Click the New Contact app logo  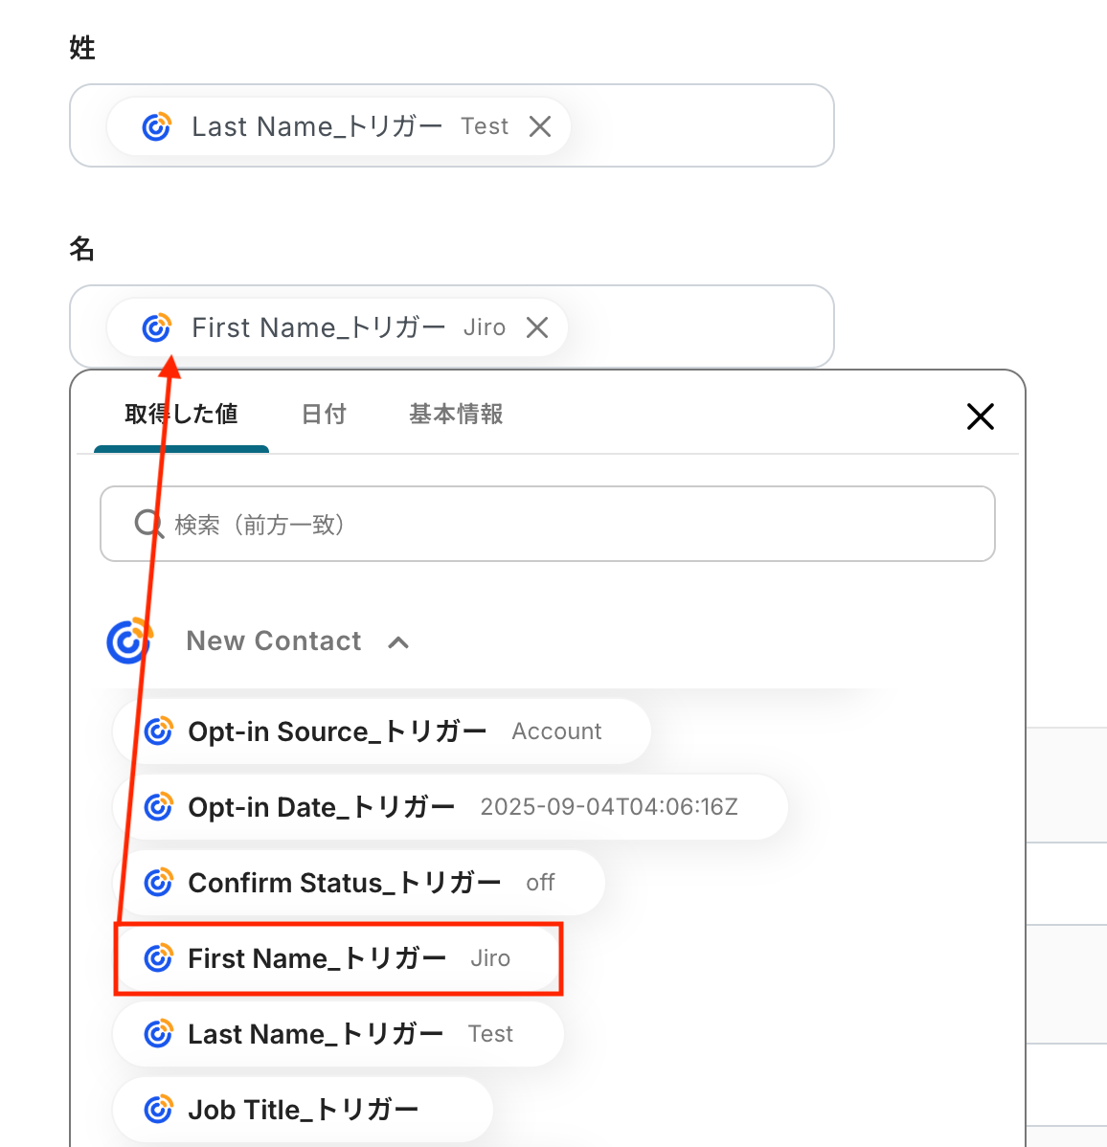coord(129,641)
